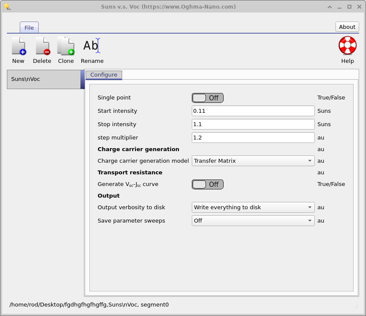This screenshot has height=316, width=366.
Task: Enable the Generate Voc-Jsc curve option
Action: tap(207, 184)
